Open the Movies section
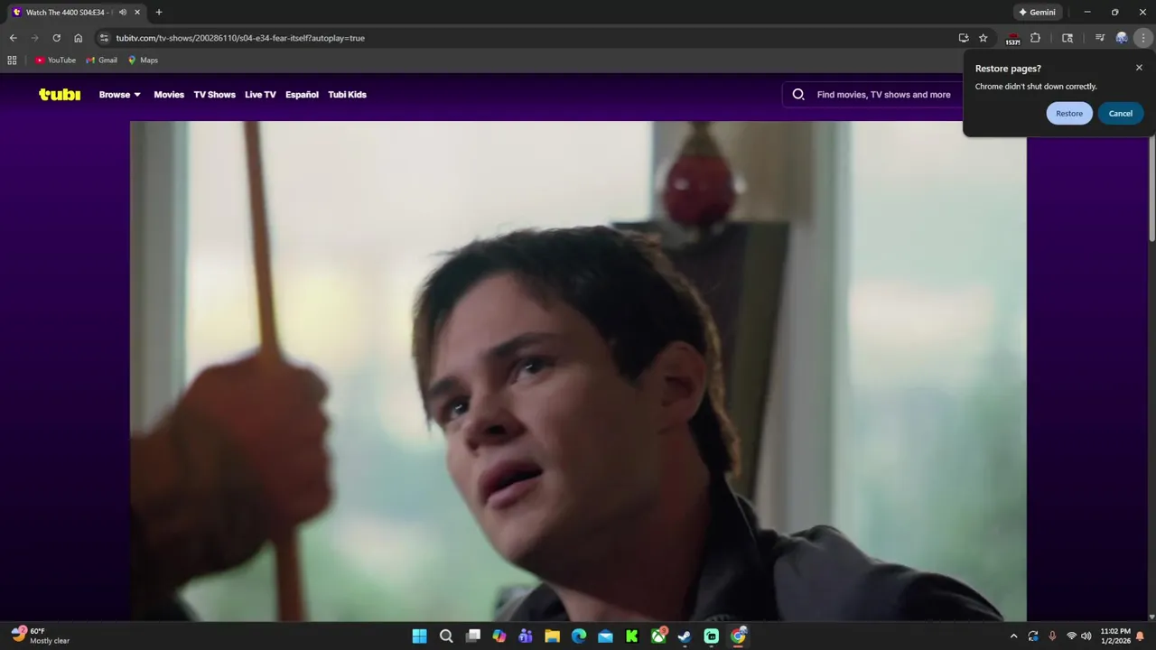The width and height of the screenshot is (1156, 650). coord(169,94)
